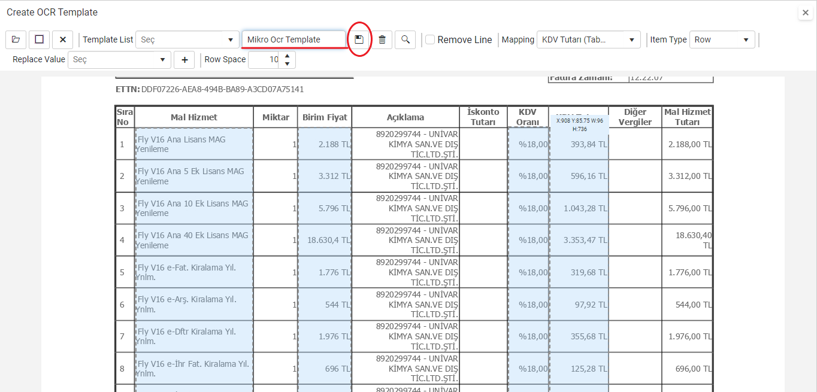Increase Row Space with up arrow
Image resolution: width=817 pixels, height=392 pixels.
coord(288,56)
